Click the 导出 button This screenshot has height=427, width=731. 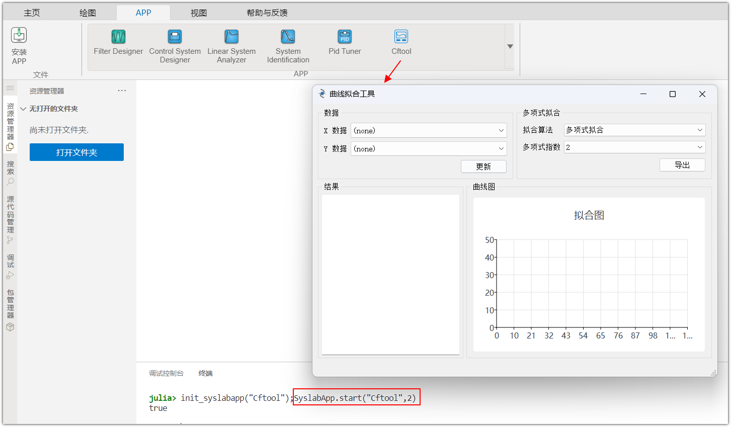[682, 165]
